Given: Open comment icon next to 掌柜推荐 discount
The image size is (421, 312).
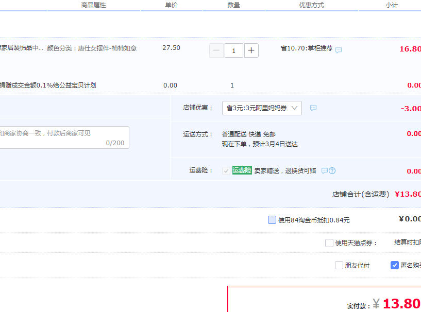Looking at the screenshot, I should [339, 50].
